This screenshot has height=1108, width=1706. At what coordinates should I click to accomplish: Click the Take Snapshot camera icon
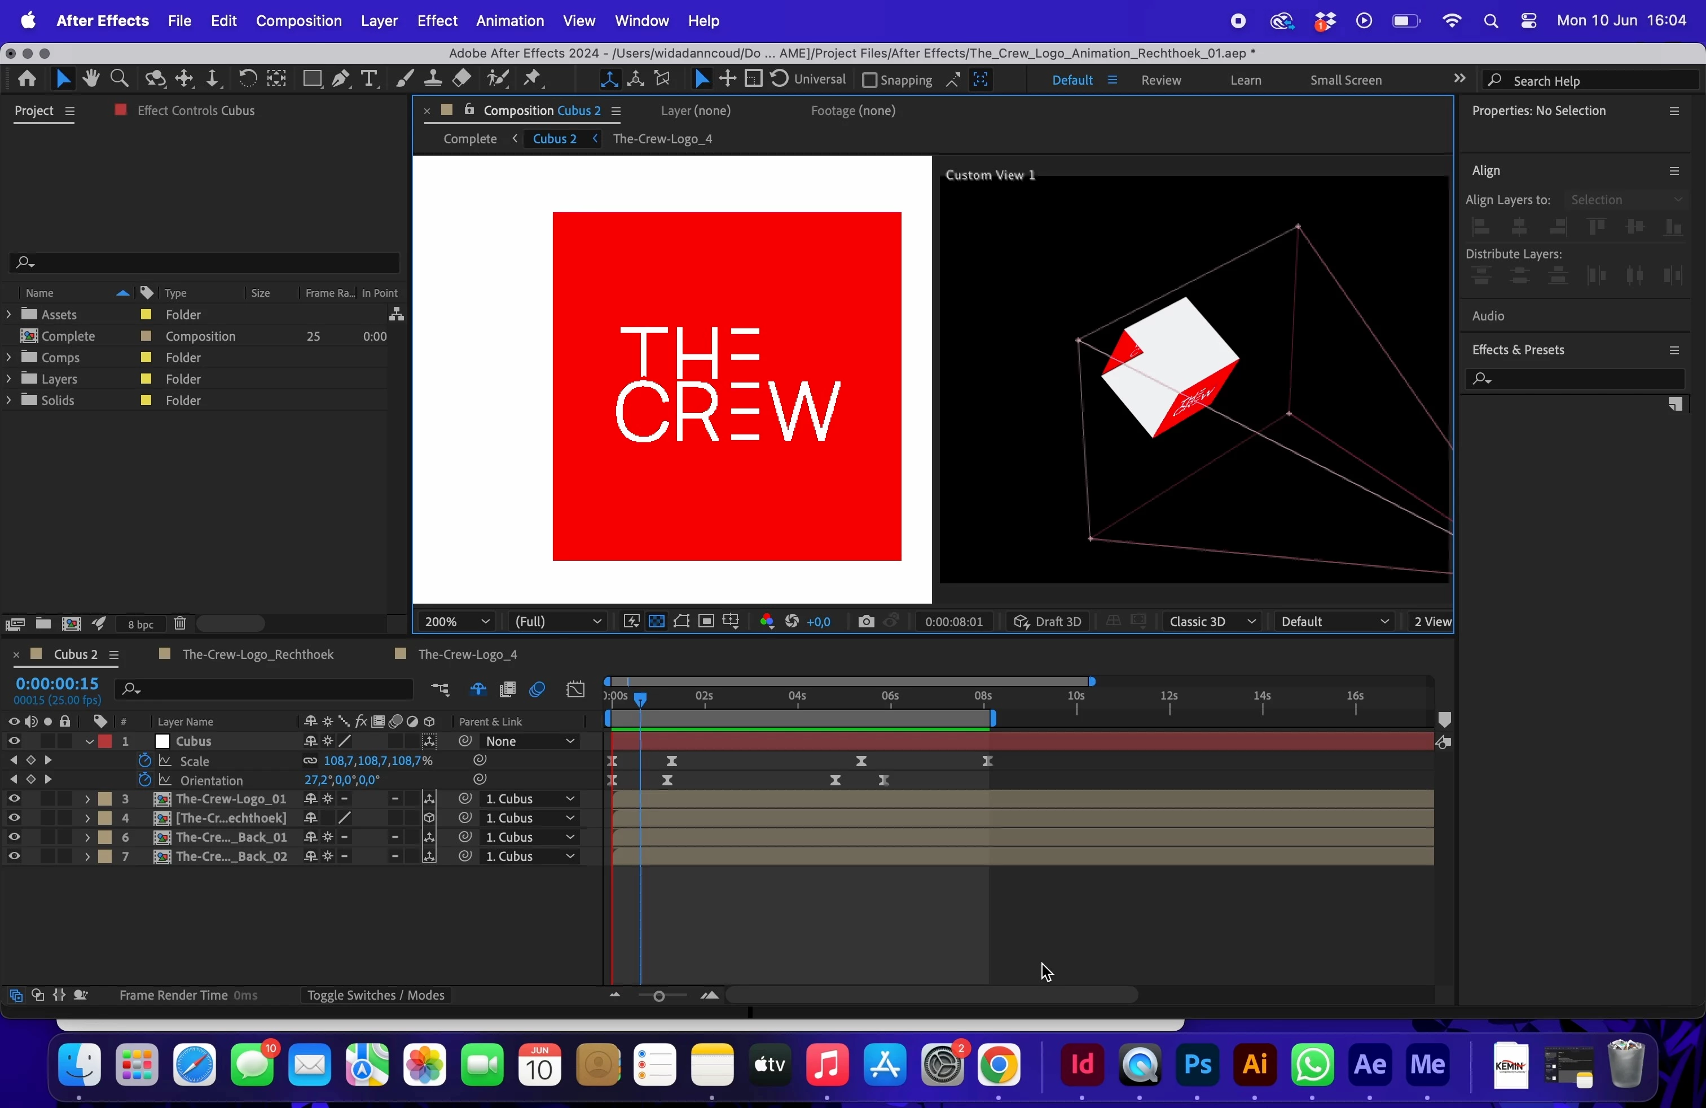pyautogui.click(x=865, y=622)
